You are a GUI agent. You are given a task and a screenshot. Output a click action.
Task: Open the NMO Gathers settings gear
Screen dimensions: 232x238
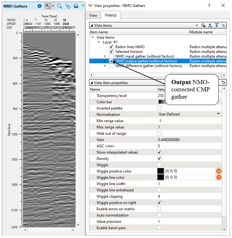[39, 6]
